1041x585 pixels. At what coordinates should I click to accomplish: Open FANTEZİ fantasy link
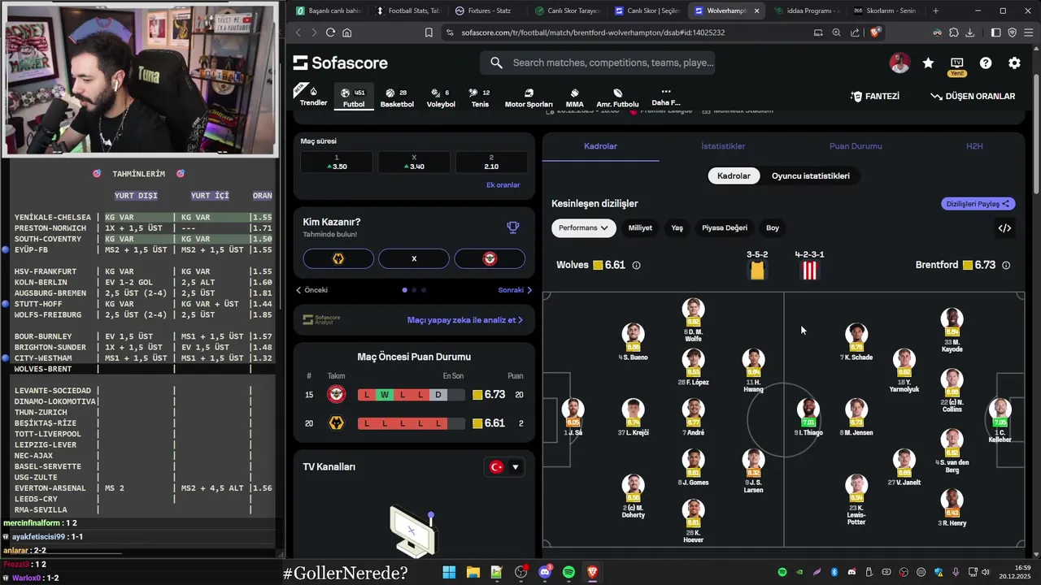click(874, 96)
